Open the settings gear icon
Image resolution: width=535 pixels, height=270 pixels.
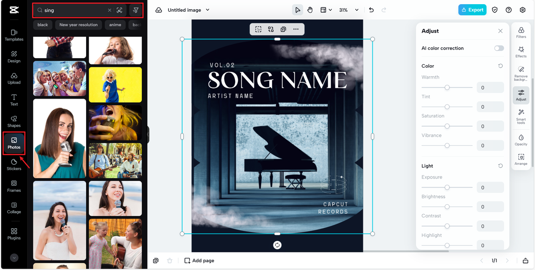tap(522, 10)
